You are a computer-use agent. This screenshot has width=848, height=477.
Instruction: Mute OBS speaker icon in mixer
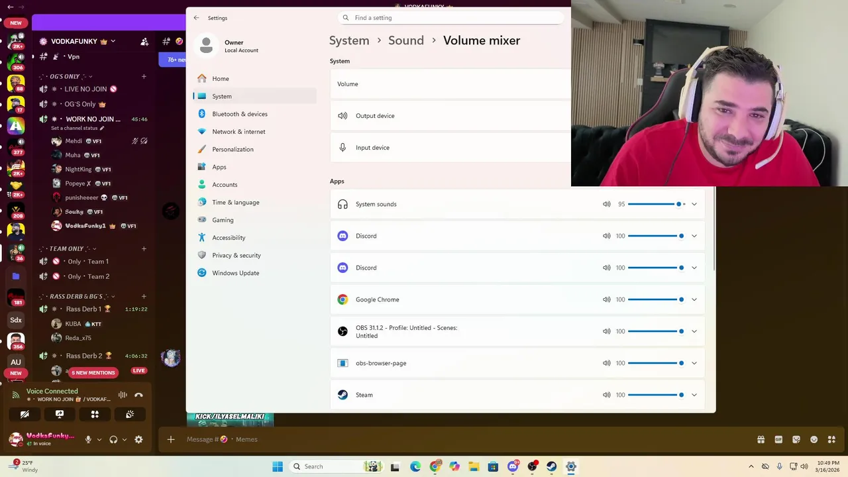(606, 331)
